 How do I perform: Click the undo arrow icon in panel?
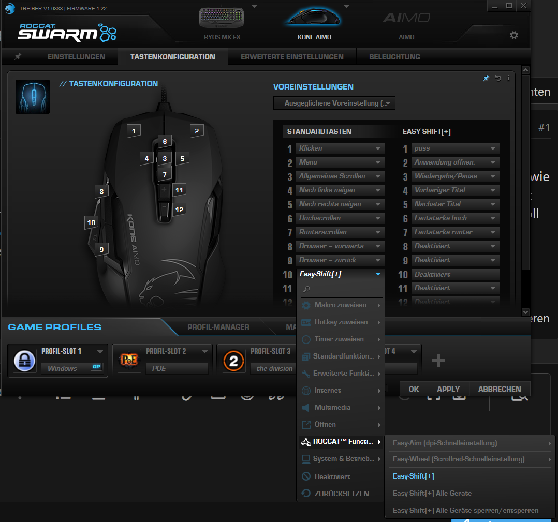pos(498,78)
